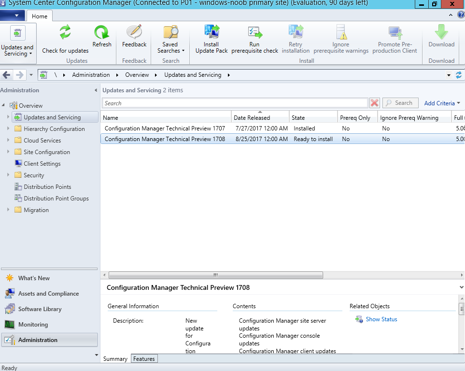
Task: Expand the Security tree node
Action: click(8, 175)
